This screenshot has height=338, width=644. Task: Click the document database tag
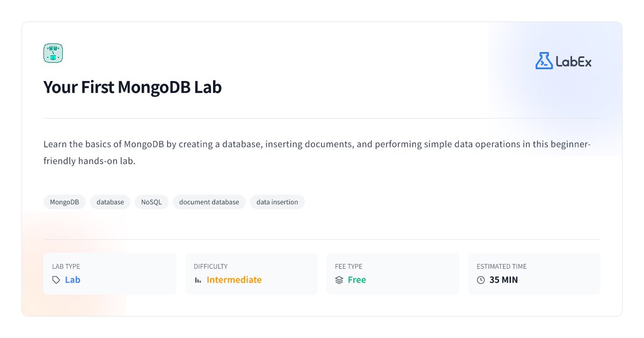pyautogui.click(x=209, y=202)
